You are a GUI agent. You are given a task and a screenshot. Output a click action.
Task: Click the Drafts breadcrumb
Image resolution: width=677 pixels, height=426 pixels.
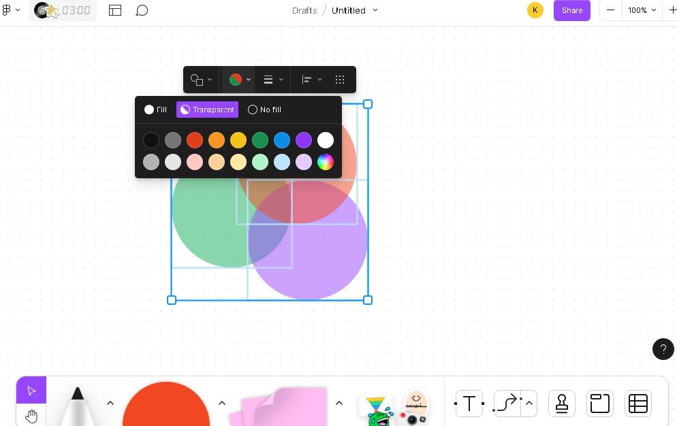point(304,10)
